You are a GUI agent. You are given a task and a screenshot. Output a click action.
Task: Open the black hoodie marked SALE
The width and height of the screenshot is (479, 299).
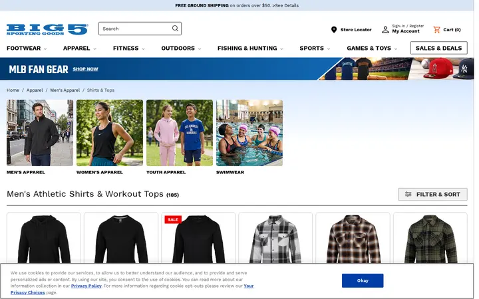[198, 239]
